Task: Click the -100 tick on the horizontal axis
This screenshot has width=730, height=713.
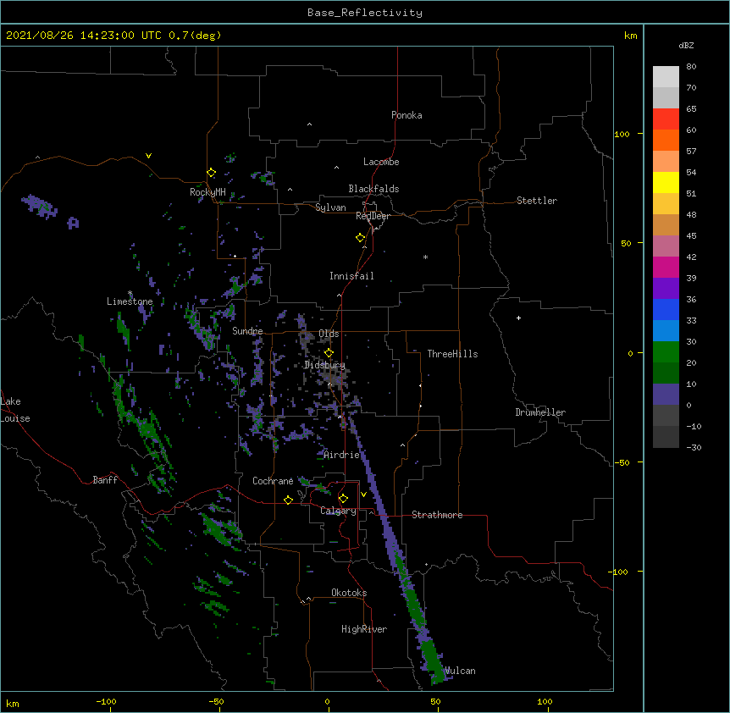Action: pos(106,701)
